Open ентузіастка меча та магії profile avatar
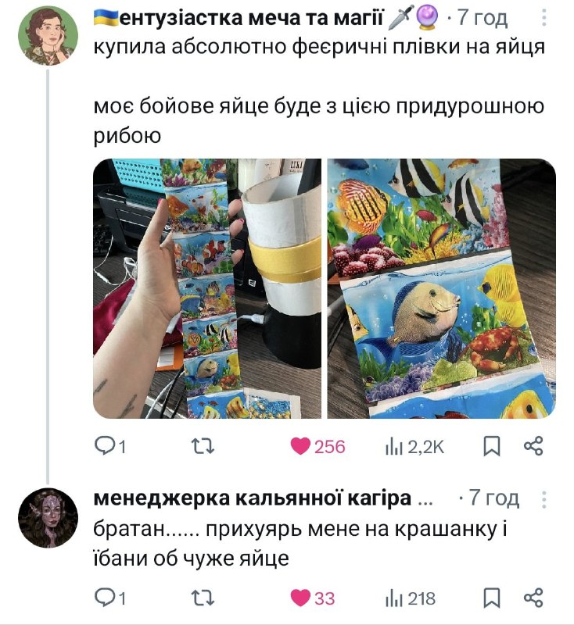Screen dimensions: 574x625 pos(48,35)
